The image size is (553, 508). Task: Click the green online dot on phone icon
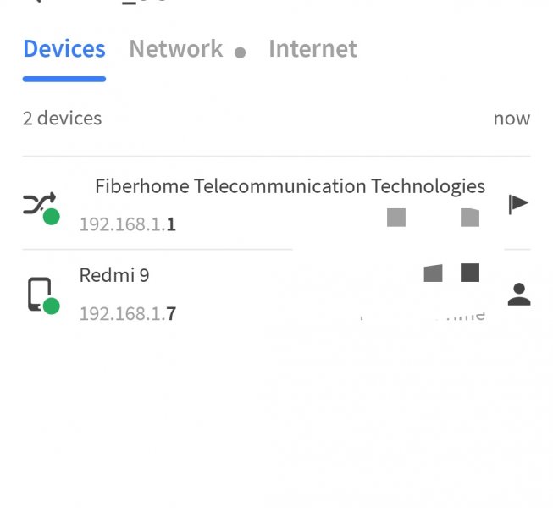tap(52, 306)
